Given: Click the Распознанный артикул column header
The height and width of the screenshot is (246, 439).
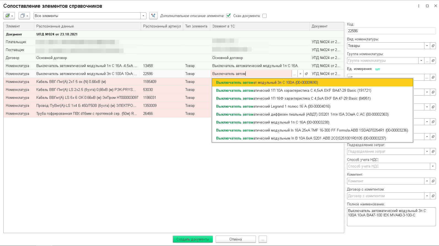Looking at the screenshot, I should pyautogui.click(x=162, y=26).
